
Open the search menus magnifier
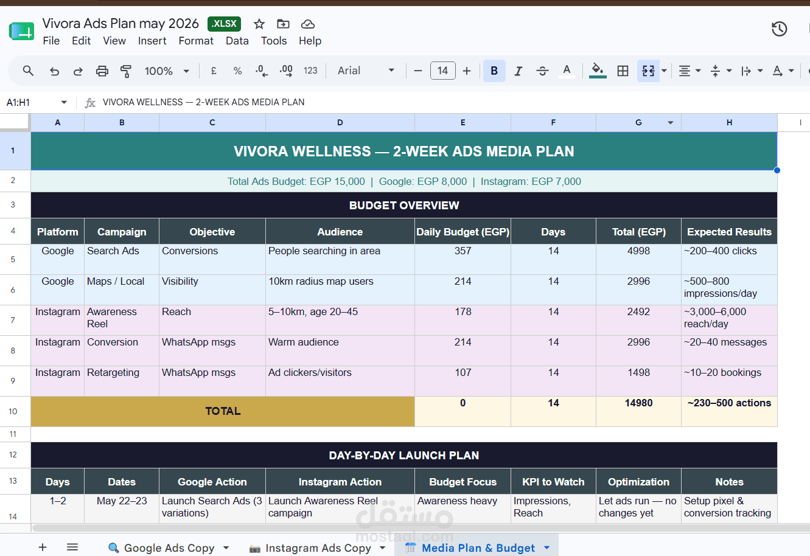pos(28,71)
